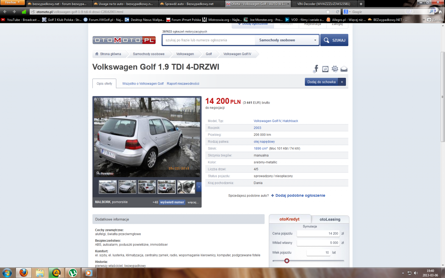Send the offer by email (envelope icon)
Image resolution: width=445 pixels, height=278 pixels.
(344, 69)
